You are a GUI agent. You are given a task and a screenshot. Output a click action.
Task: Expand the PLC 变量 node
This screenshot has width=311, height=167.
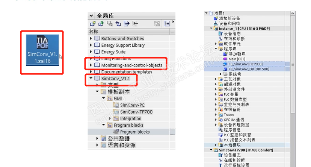pos(216,94)
